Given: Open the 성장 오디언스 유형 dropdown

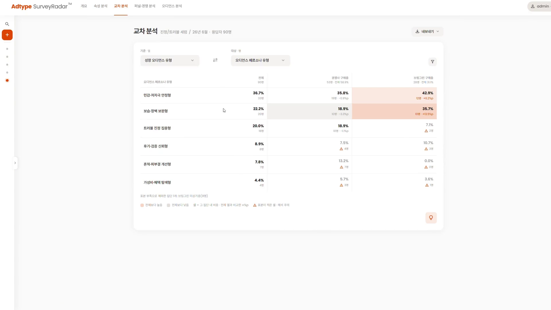Looking at the screenshot, I should click(170, 60).
